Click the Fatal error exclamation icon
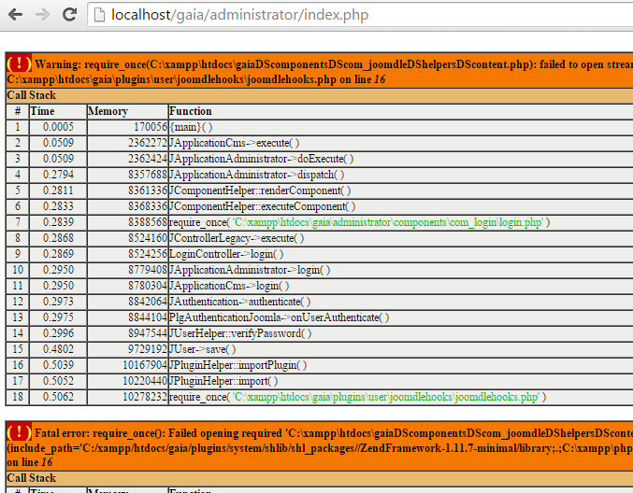Screen dimensions: 633x493 pyautogui.click(x=19, y=433)
